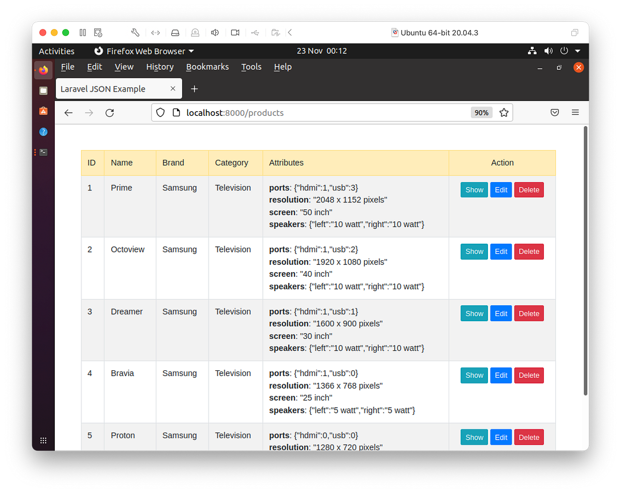Show details for the Prime product

(x=474, y=189)
